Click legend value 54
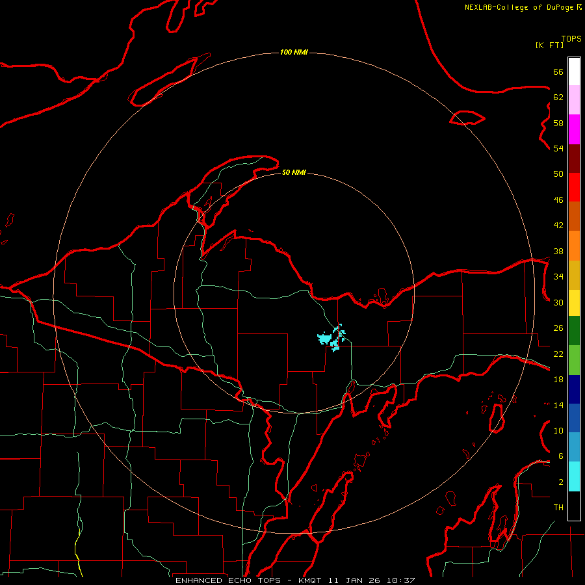Image resolution: width=585 pixels, height=585 pixels. point(558,148)
